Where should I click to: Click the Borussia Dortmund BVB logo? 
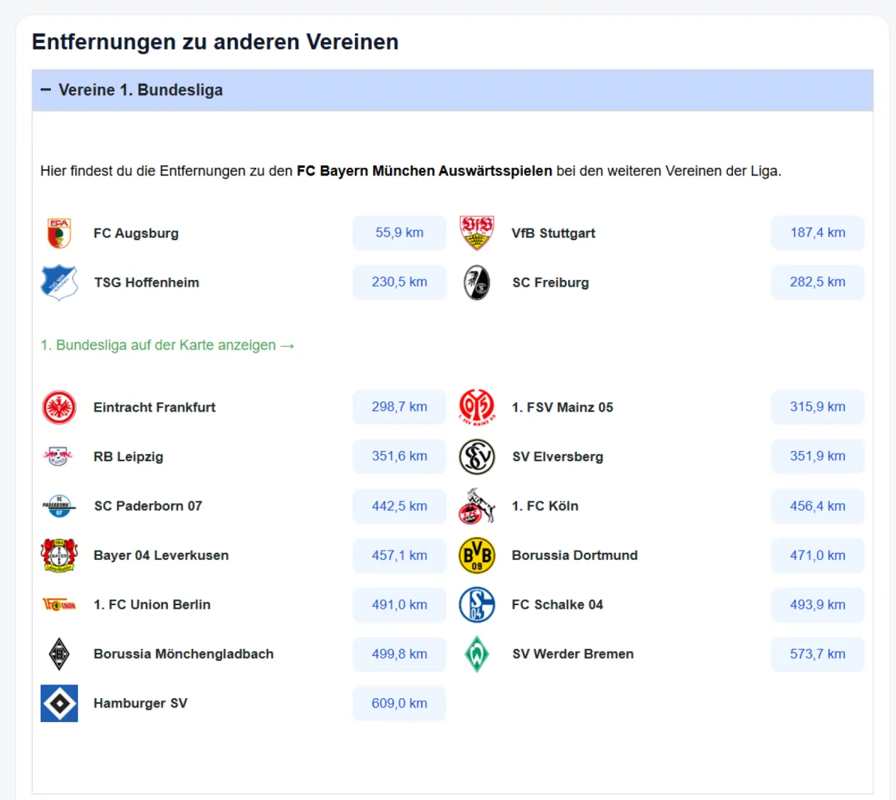pyautogui.click(x=477, y=556)
